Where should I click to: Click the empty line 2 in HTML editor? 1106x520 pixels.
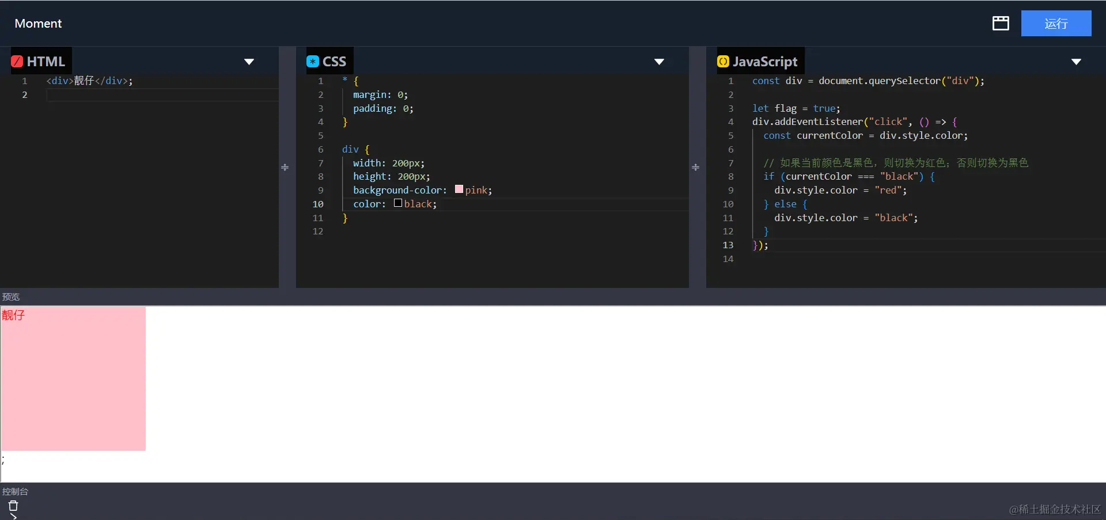[162, 95]
